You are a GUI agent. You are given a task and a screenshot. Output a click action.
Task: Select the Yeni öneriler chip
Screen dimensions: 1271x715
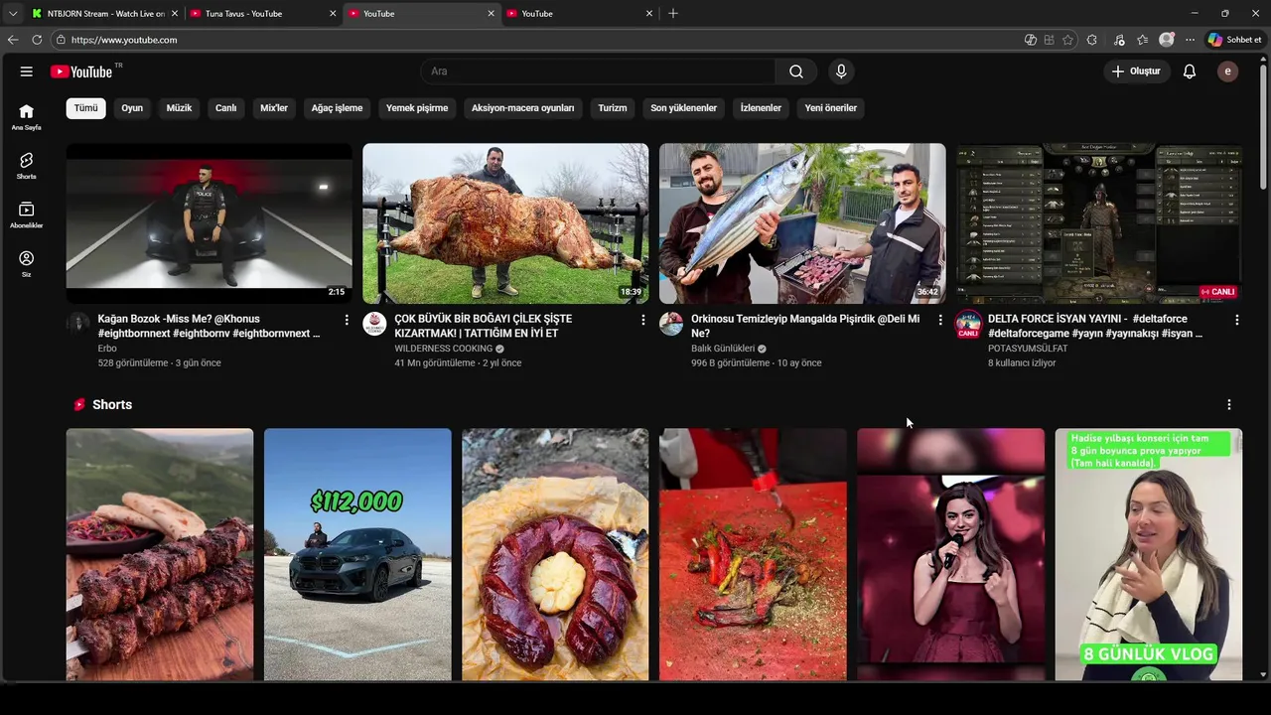pos(831,108)
